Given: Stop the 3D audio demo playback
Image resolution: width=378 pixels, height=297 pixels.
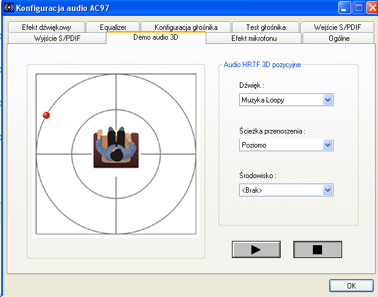Looking at the screenshot, I should [318, 249].
